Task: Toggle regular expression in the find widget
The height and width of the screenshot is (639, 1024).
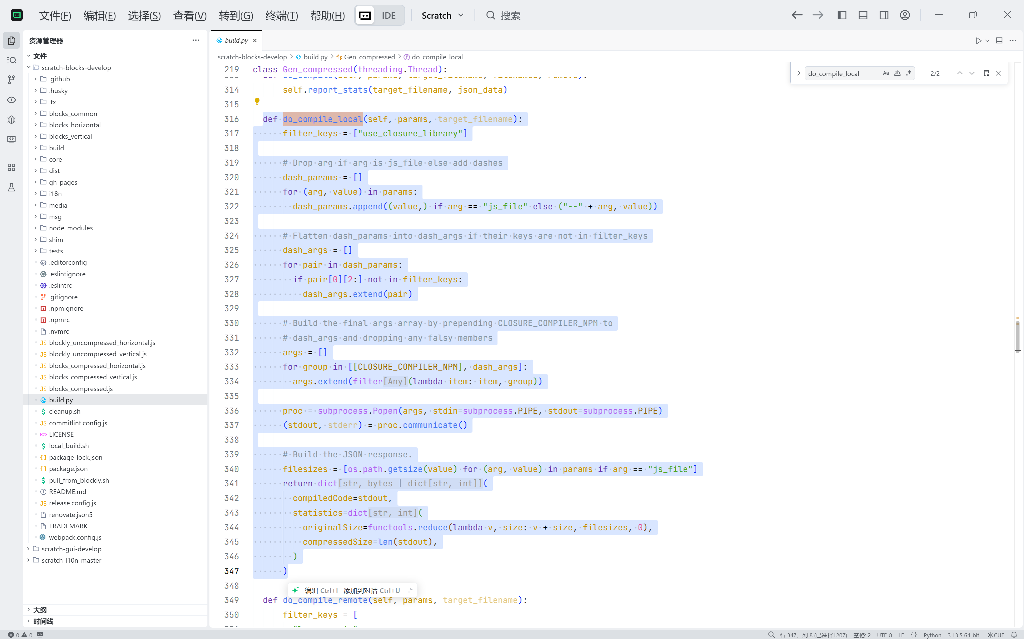Action: coord(909,73)
